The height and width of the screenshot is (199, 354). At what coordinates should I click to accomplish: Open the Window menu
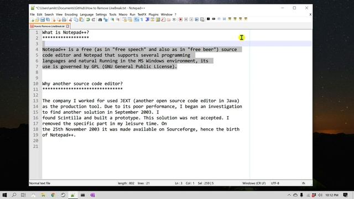(166, 14)
